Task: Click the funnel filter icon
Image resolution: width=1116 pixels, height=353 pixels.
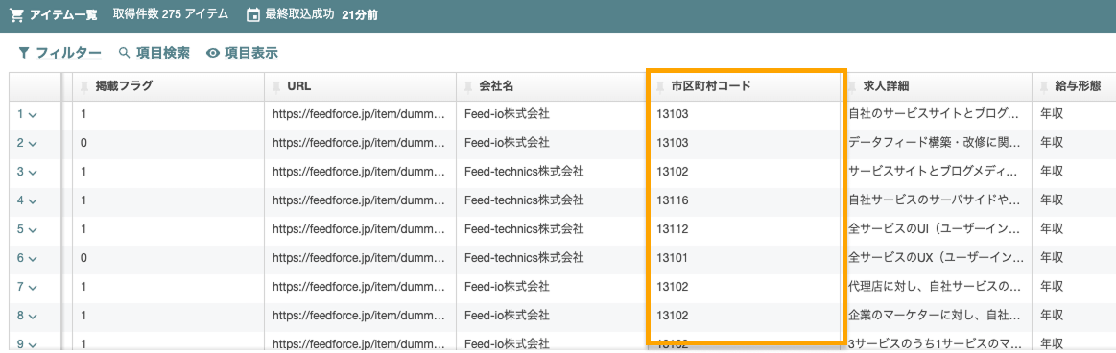Action: (23, 53)
